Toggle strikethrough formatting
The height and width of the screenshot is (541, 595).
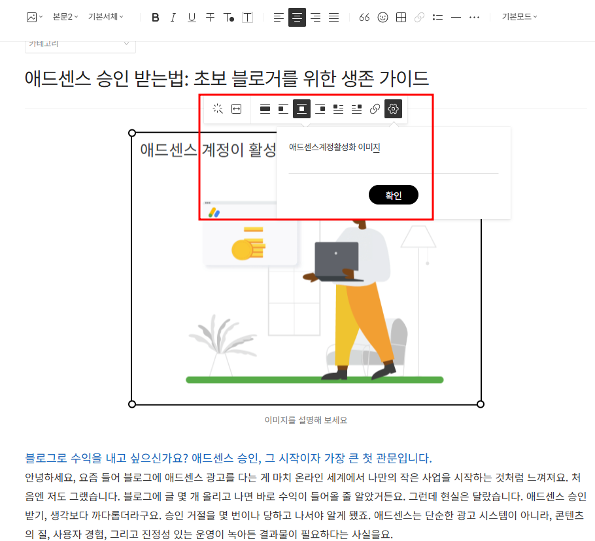210,18
